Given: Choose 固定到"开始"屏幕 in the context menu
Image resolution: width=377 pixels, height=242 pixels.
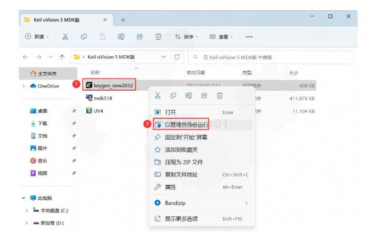Looking at the screenshot, I should (202, 137).
